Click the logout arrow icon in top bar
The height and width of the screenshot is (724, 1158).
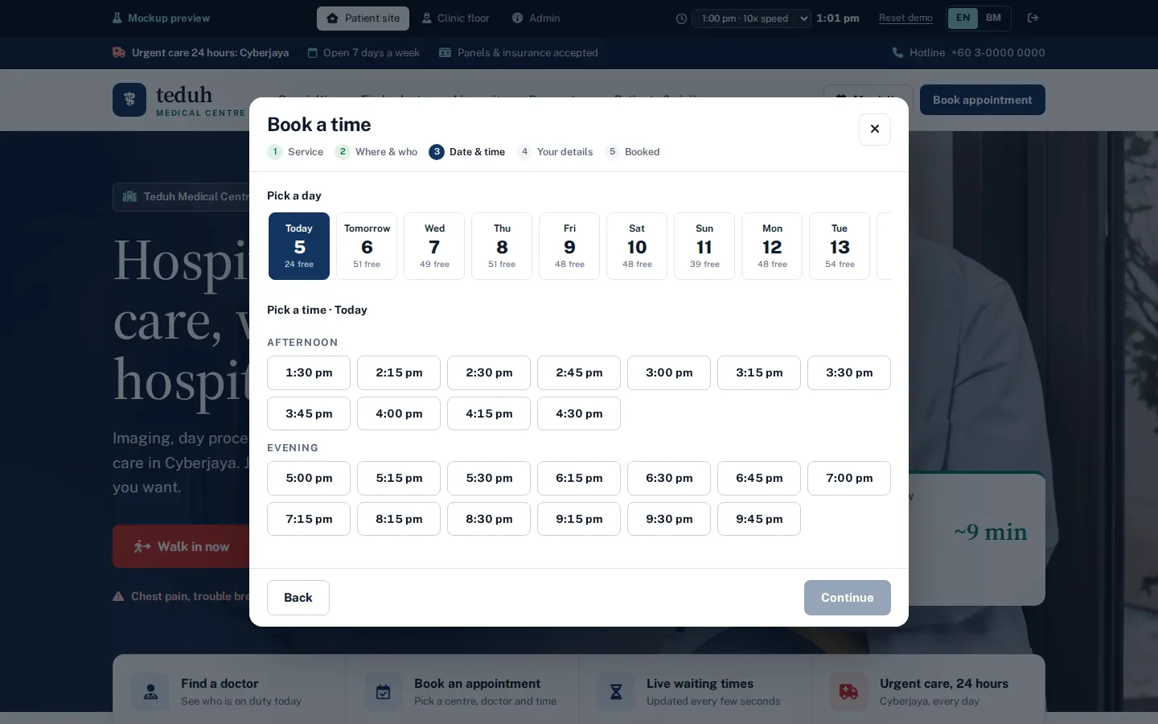[x=1033, y=18]
